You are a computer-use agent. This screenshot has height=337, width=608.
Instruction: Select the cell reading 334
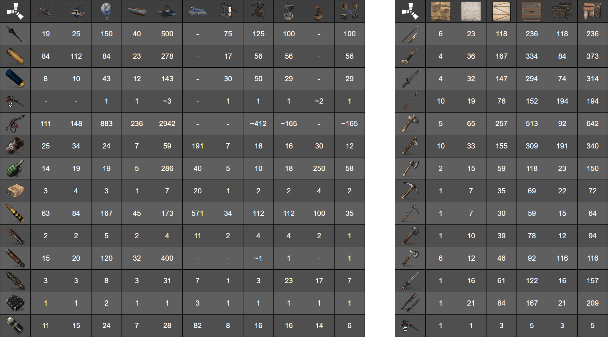pyautogui.click(x=532, y=56)
